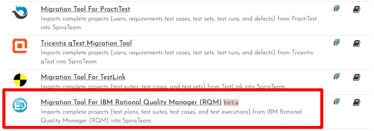Open documentation book for qTest tool
The image size is (374, 131).
pyautogui.click(x=357, y=43)
